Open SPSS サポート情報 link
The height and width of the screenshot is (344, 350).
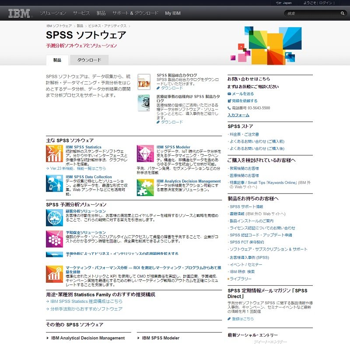pos(246,207)
